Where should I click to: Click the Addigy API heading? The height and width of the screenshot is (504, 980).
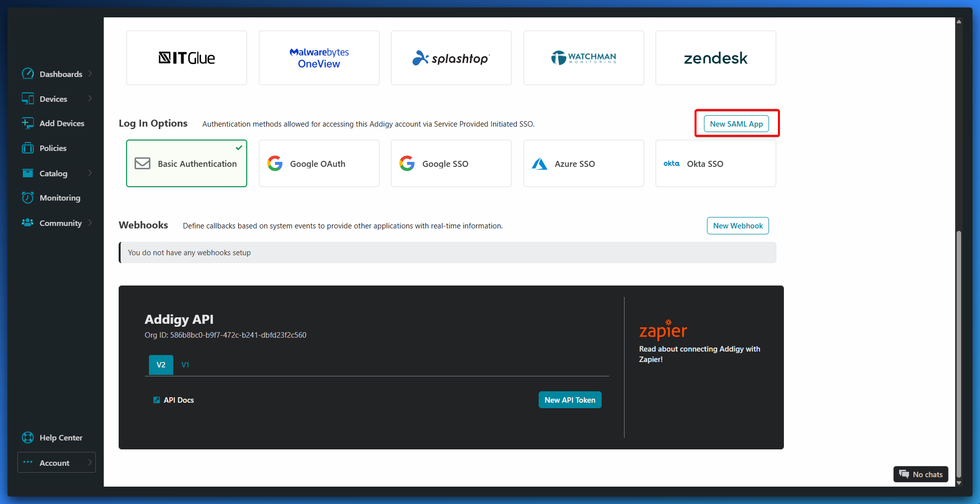(179, 319)
